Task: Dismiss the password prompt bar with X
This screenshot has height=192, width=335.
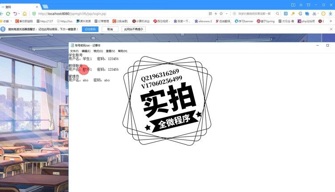Action: coord(331,29)
